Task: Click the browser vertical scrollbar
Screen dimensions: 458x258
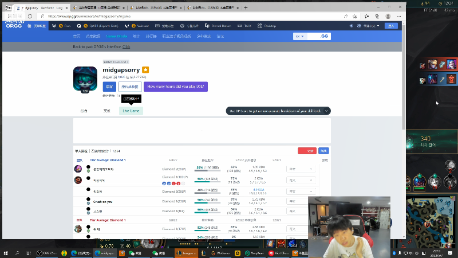Action: click(404, 77)
